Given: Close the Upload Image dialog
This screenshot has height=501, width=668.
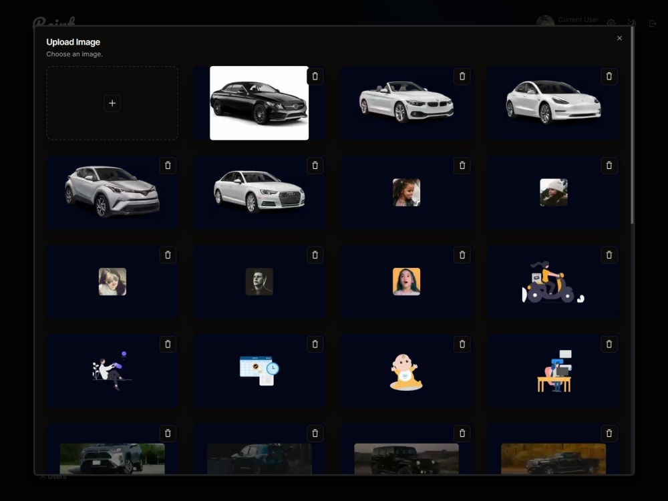Looking at the screenshot, I should 619,38.
